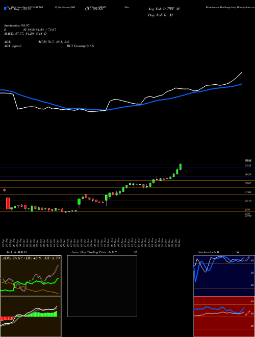Click the 31.08 price axis label
The height and width of the screenshot is (337, 255).
[248, 192]
